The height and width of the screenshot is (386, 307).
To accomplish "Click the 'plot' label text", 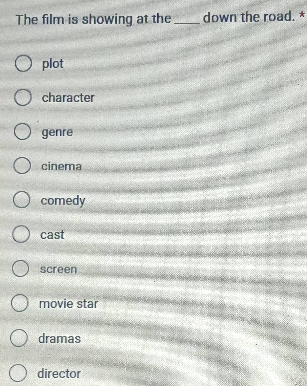I will click(53, 64).
